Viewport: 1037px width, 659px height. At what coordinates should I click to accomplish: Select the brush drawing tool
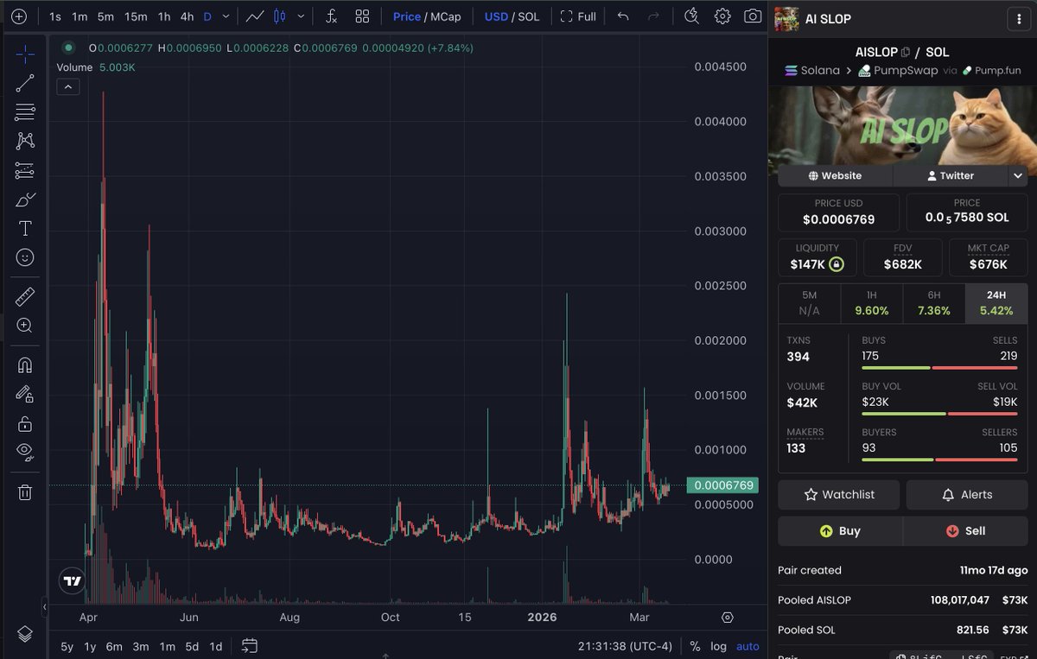click(x=25, y=200)
